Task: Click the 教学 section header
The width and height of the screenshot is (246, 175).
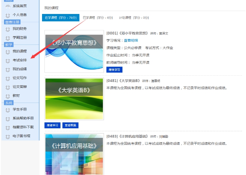Action: click(8, 45)
